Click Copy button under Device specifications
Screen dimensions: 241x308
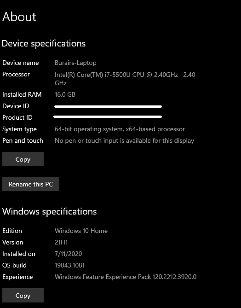pyautogui.click(x=23, y=159)
